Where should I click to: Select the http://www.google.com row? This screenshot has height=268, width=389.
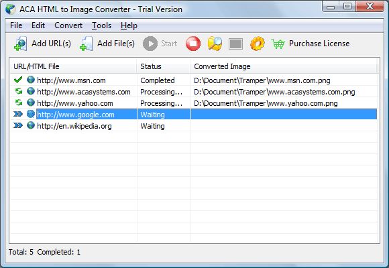194,115
